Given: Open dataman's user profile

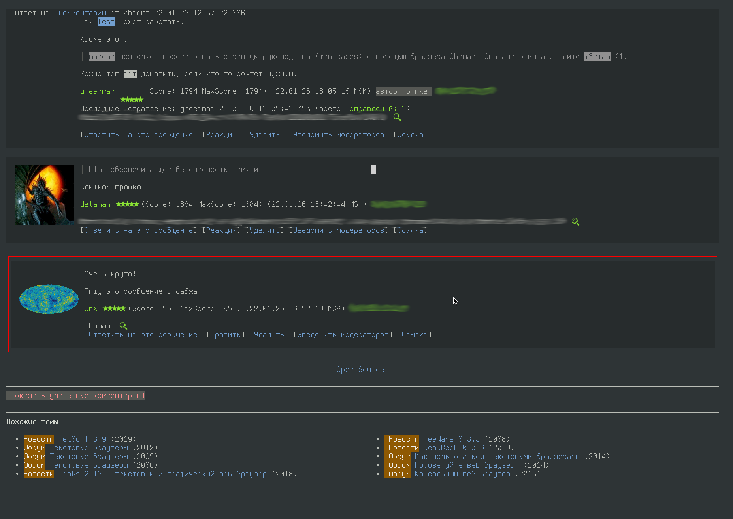Looking at the screenshot, I should click(x=95, y=204).
